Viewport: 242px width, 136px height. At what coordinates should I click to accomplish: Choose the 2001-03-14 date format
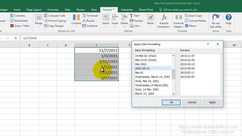click(x=153, y=68)
